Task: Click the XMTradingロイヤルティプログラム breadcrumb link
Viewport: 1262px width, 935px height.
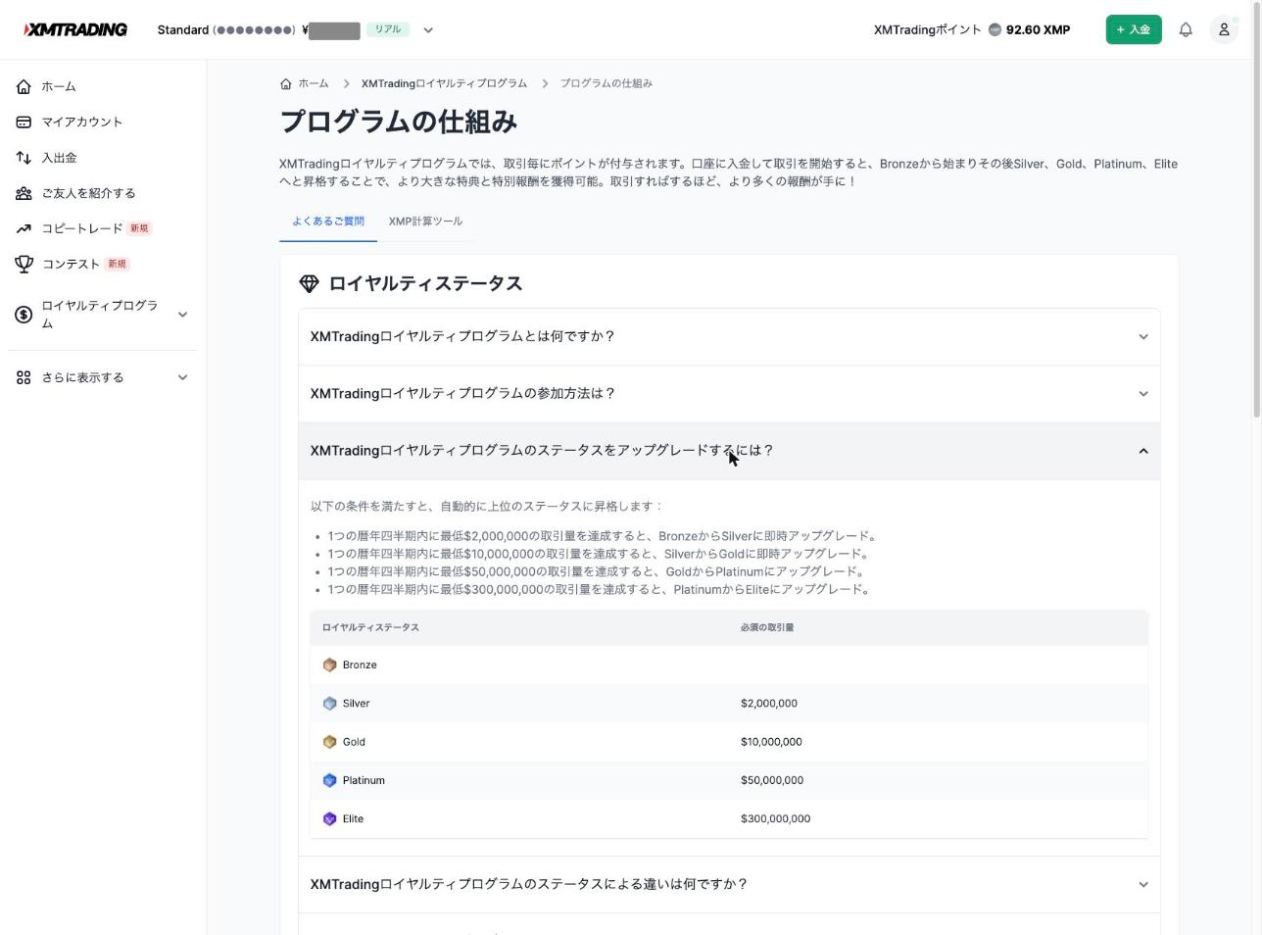Action: 444,83
